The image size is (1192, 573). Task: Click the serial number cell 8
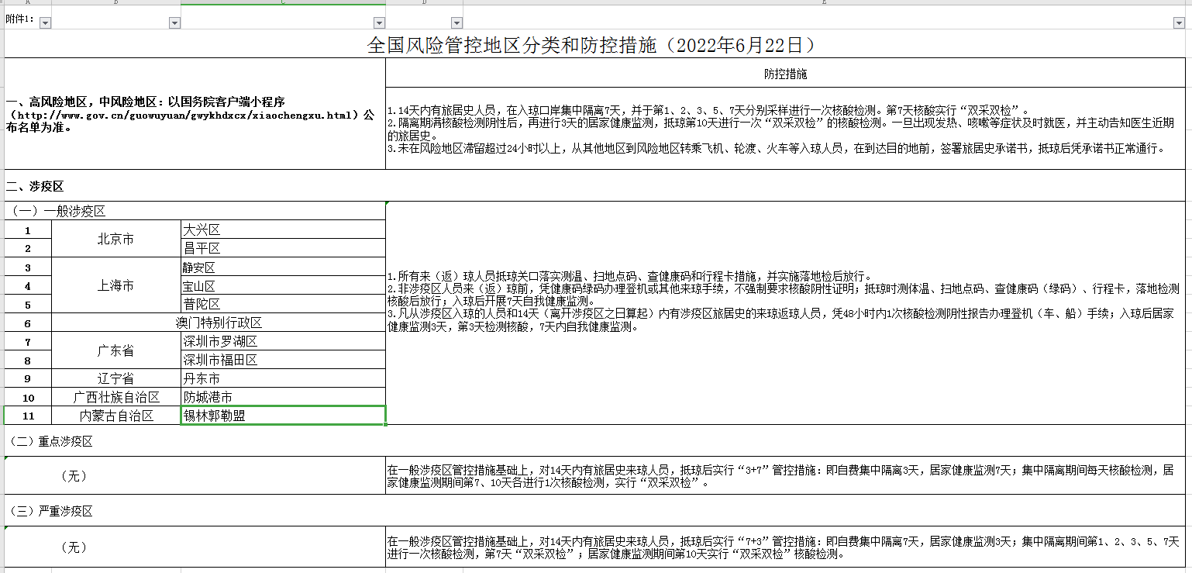28,360
